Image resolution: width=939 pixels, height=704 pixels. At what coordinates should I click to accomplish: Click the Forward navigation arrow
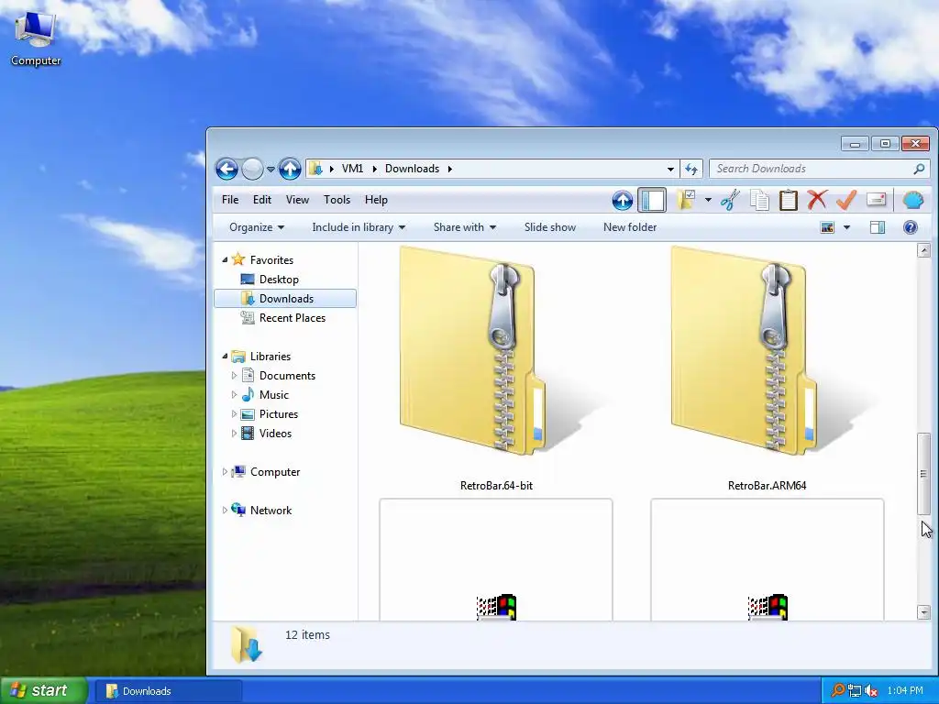coord(252,169)
